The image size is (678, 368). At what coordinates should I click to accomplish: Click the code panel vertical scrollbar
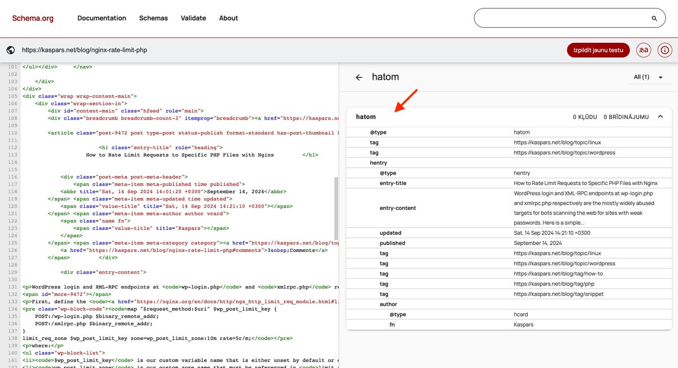(x=336, y=208)
